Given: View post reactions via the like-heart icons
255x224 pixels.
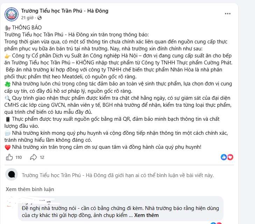Looking at the screenshot, I should 227,157.
